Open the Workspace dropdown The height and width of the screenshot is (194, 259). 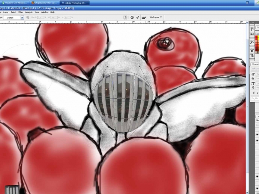(x=155, y=17)
